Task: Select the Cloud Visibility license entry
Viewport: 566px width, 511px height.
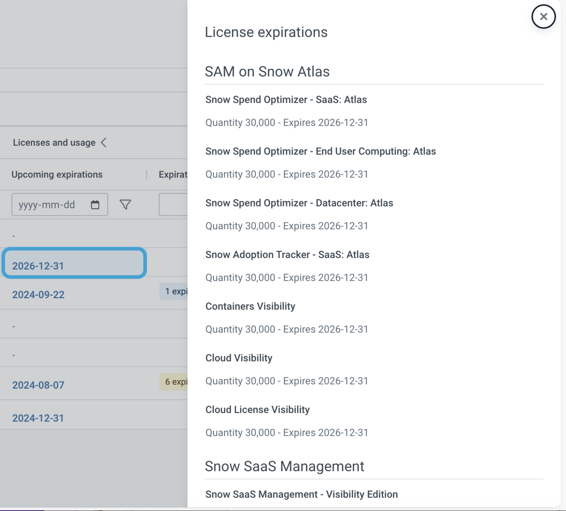Action: tap(239, 357)
